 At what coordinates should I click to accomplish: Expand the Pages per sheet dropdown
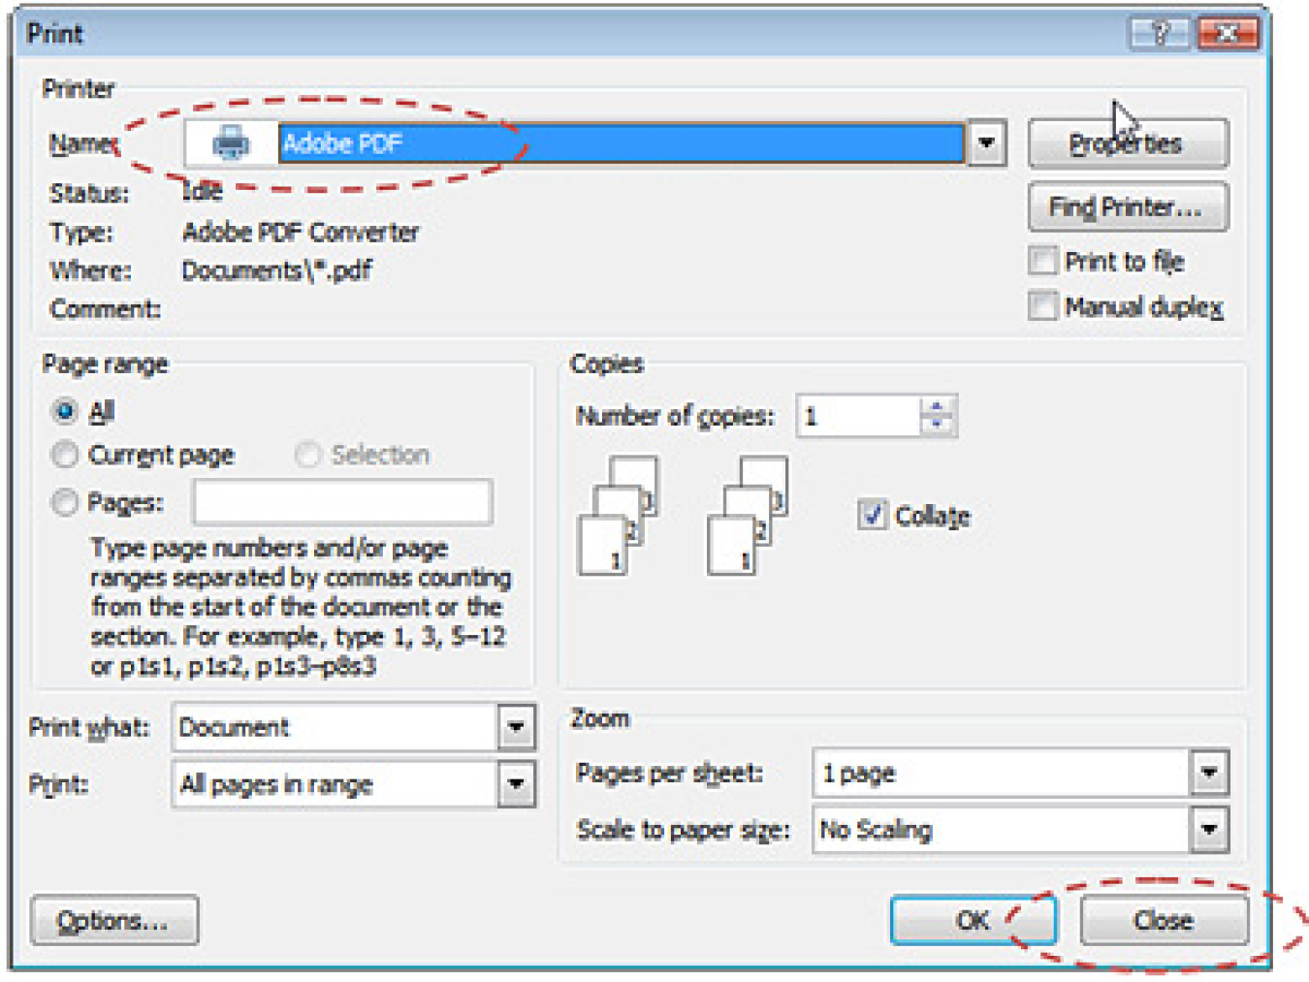click(1209, 773)
